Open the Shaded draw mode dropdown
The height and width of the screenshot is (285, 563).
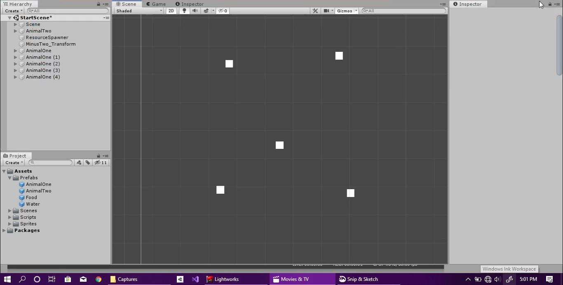click(x=139, y=11)
